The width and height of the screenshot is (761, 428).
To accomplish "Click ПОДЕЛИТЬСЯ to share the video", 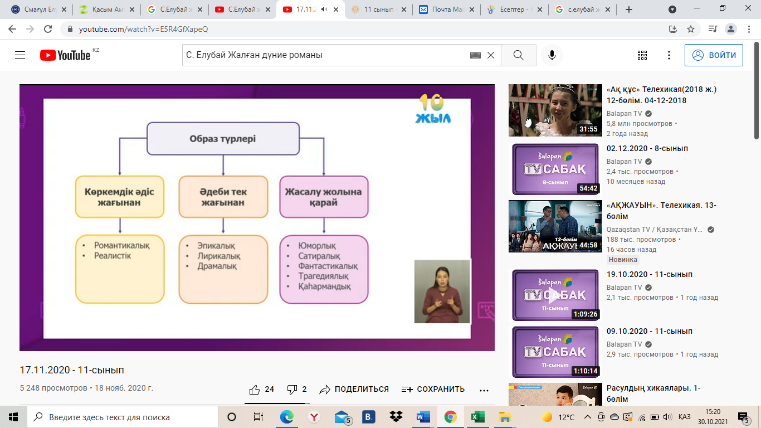I will [354, 390].
